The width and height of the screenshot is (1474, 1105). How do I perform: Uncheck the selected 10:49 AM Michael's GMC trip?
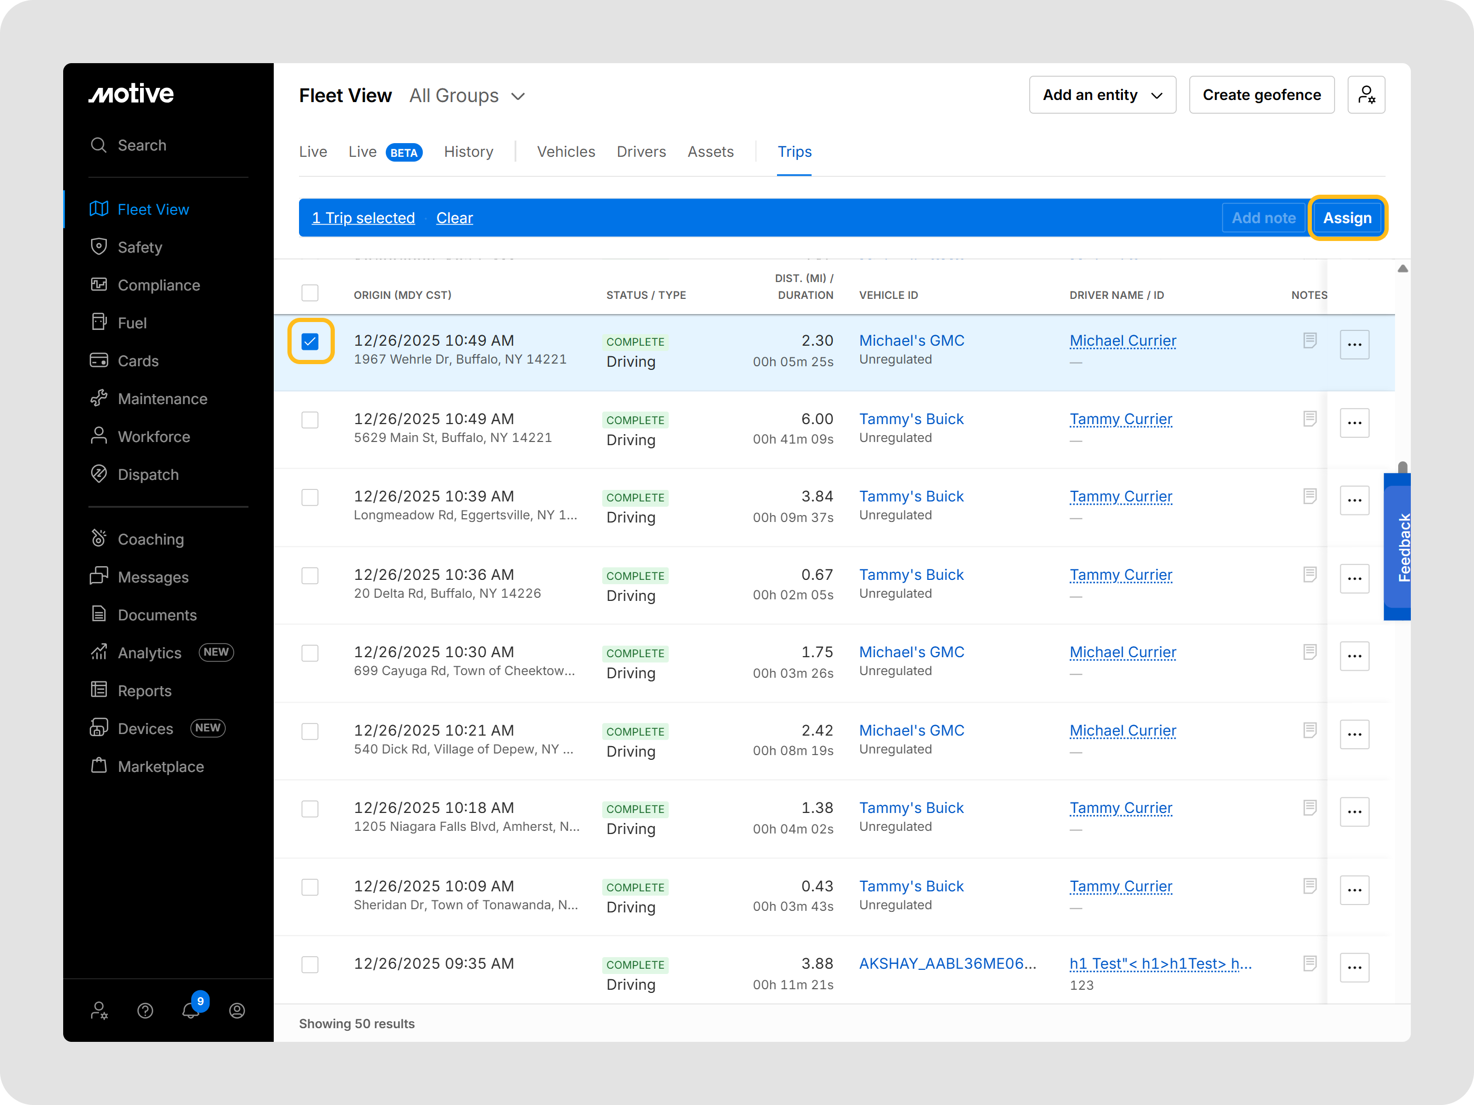point(310,341)
